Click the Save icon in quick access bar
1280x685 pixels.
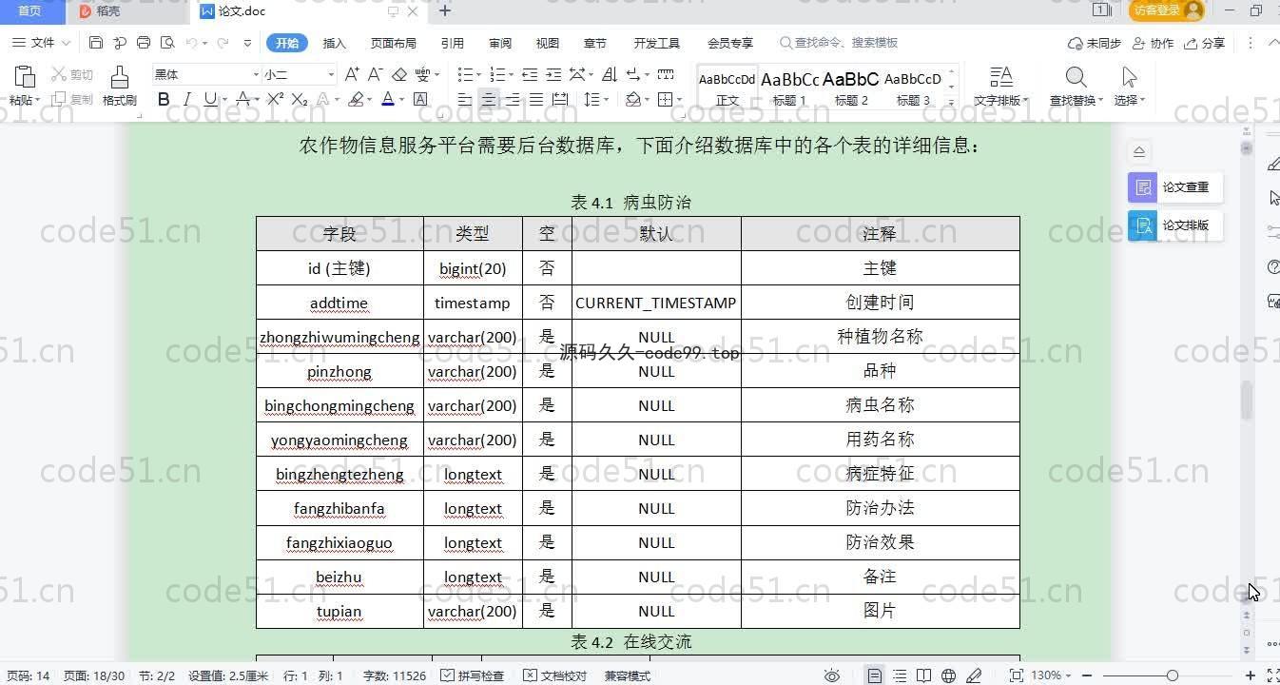click(x=96, y=43)
